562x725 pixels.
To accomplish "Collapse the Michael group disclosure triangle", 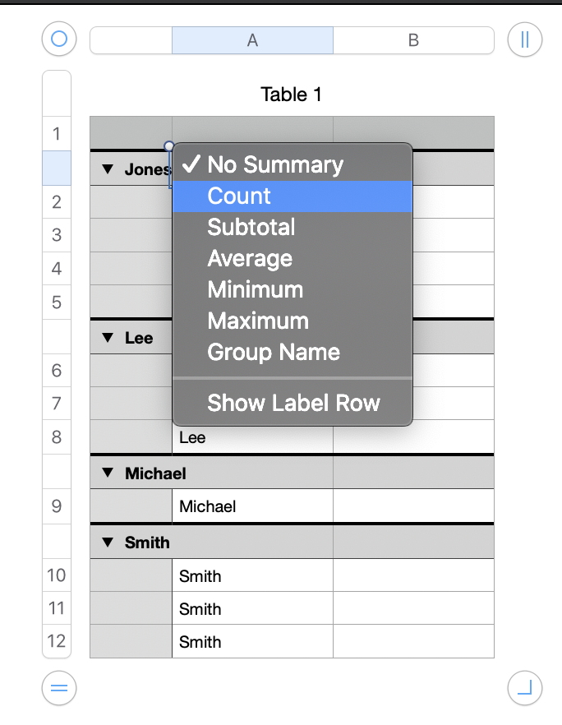I will tap(107, 473).
